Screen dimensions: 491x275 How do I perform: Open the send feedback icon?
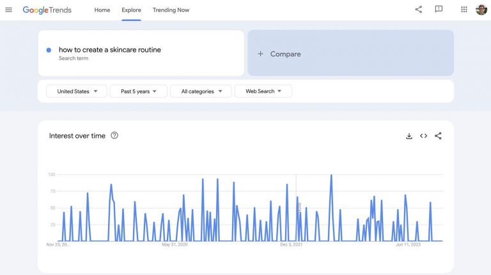click(x=439, y=10)
